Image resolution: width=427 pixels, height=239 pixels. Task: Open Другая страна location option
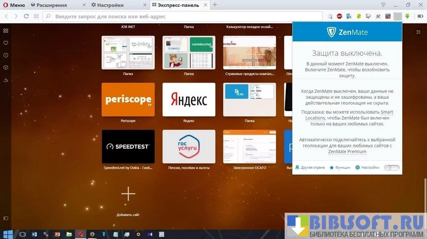point(297,168)
